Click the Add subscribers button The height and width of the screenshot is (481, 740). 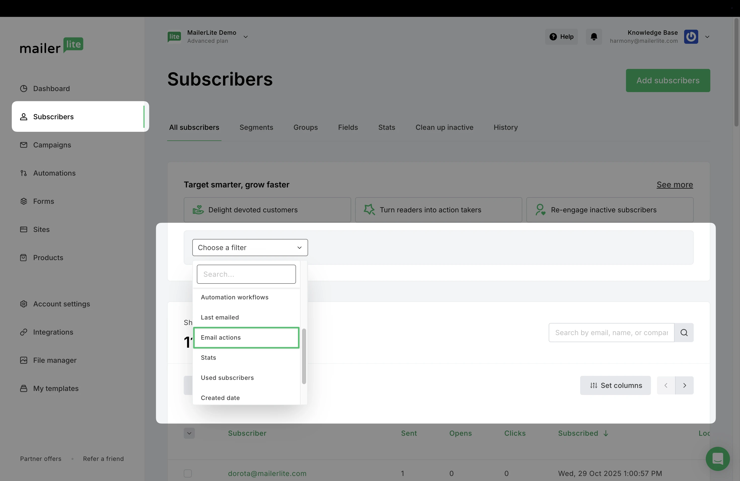pos(668,81)
